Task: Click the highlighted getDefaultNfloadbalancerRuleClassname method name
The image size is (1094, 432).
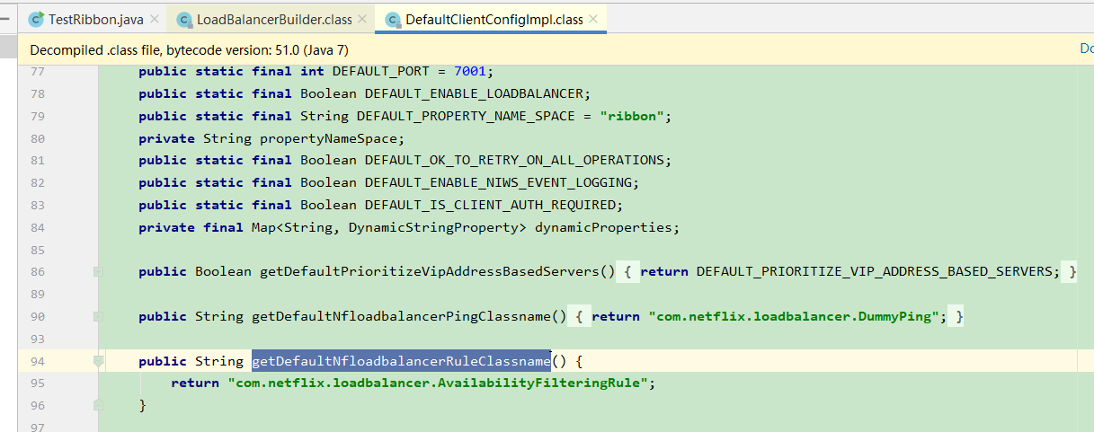Action: click(x=401, y=361)
